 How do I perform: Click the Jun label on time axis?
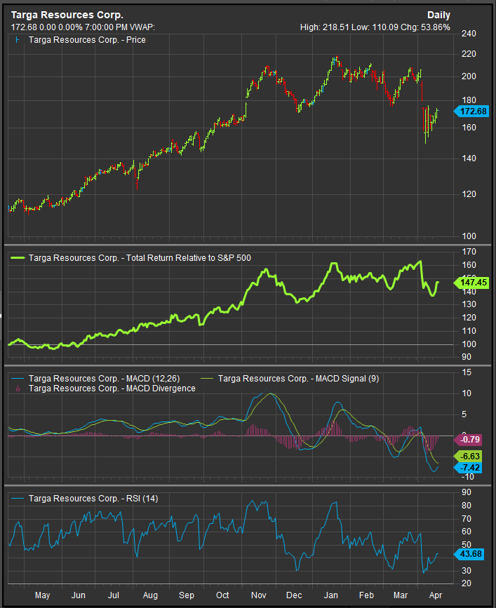(x=79, y=595)
